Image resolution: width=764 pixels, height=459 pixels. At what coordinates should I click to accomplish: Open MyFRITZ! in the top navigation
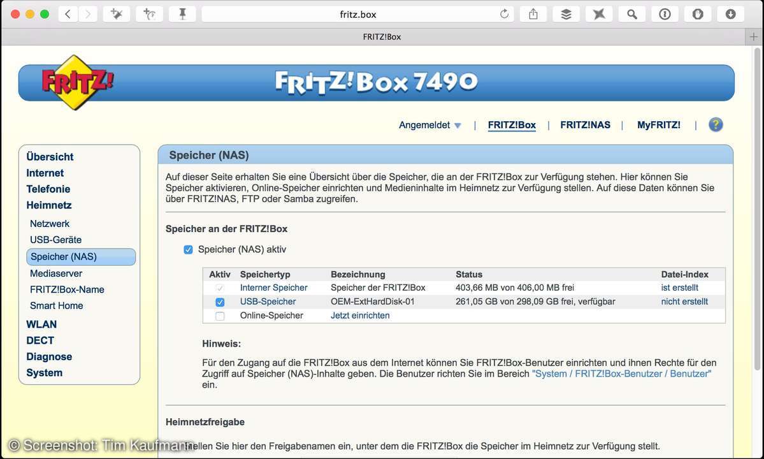click(x=659, y=125)
